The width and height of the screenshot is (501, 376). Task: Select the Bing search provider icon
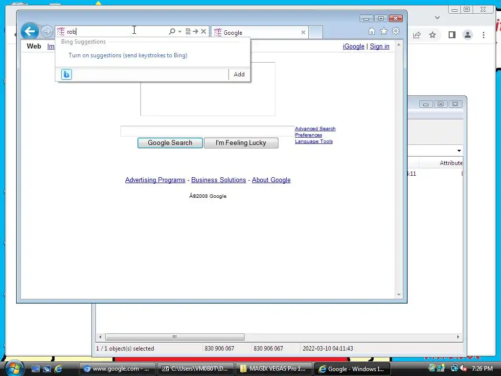(x=67, y=74)
